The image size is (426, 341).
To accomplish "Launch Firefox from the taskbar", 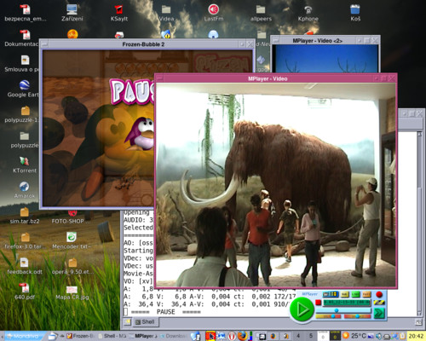I will [x=242, y=336].
